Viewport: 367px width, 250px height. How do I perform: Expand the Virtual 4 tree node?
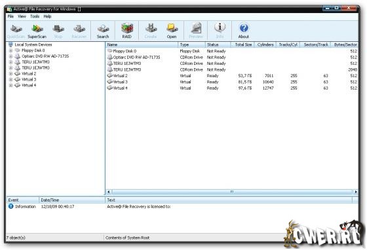(x=10, y=86)
